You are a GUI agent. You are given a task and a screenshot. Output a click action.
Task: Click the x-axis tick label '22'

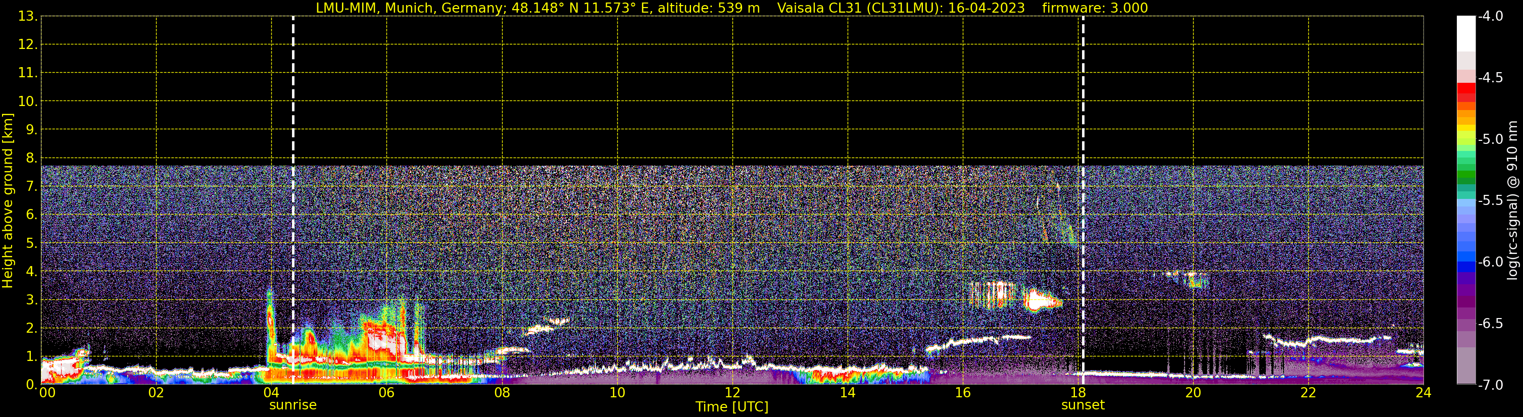point(1308,393)
